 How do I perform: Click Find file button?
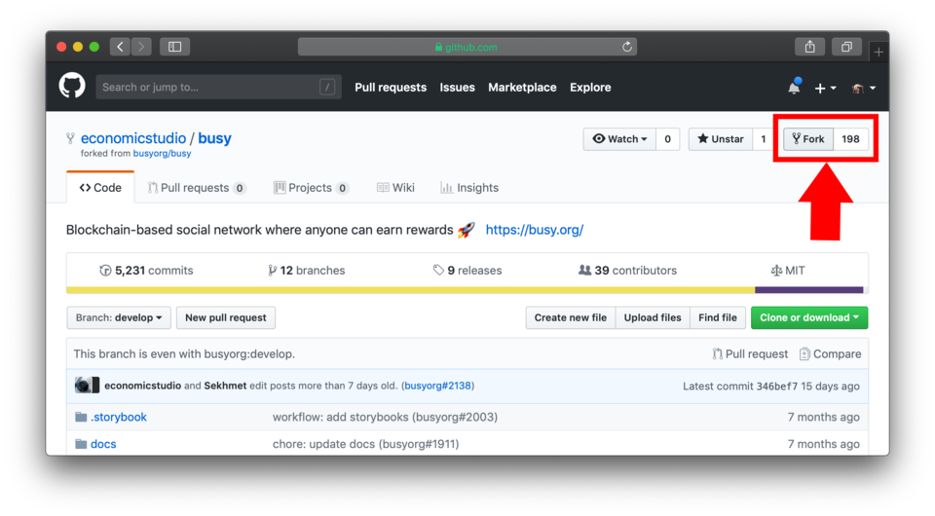tap(718, 317)
